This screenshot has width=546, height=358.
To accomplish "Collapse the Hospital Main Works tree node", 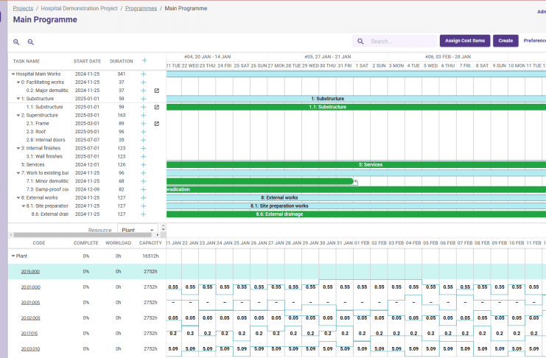I will pyautogui.click(x=13, y=74).
